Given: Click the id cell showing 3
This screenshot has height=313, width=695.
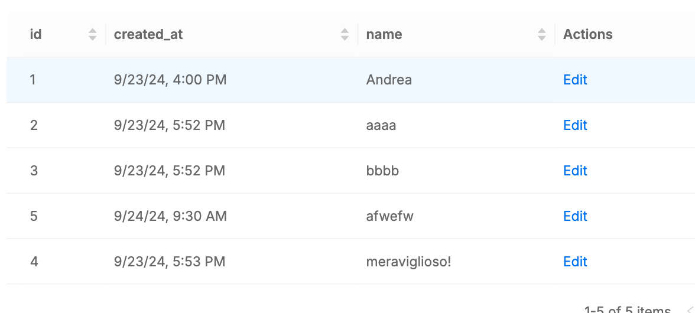Looking at the screenshot, I should point(34,171).
